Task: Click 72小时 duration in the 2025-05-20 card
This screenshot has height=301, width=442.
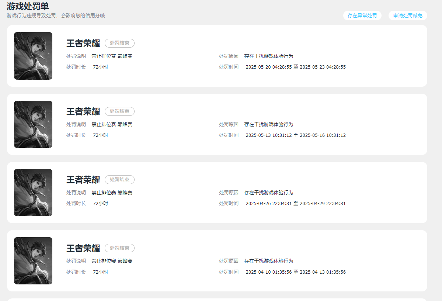Action: [x=101, y=67]
